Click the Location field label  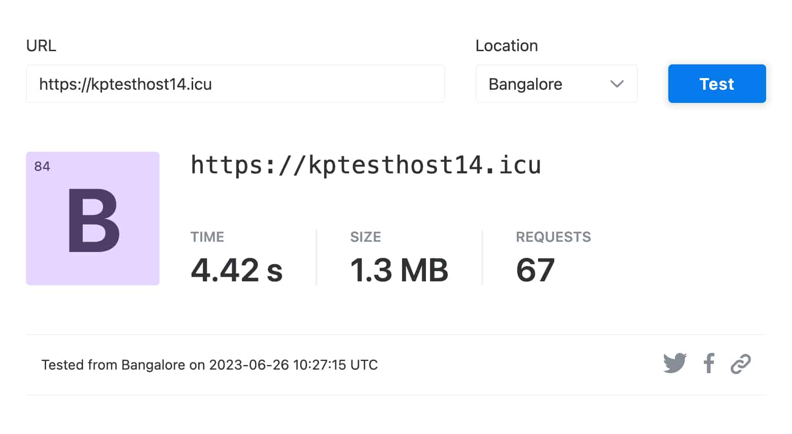tap(507, 46)
